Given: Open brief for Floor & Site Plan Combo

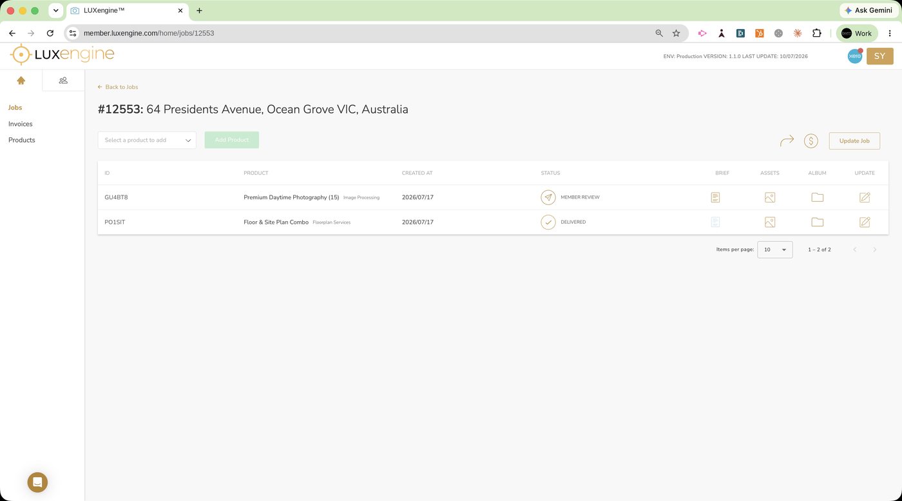Looking at the screenshot, I should pos(715,222).
